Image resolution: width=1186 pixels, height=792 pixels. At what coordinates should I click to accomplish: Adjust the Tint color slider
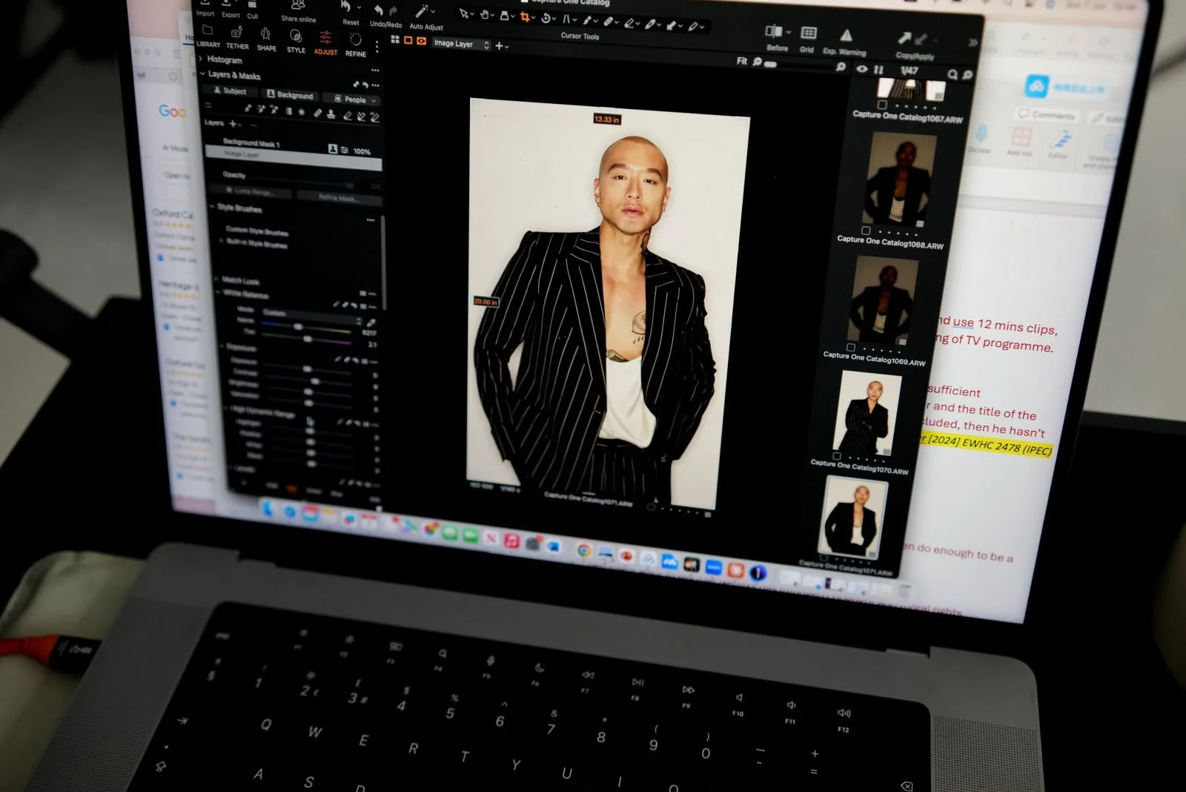309,338
